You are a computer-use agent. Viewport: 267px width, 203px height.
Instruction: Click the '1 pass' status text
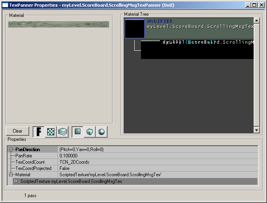tap(30, 196)
